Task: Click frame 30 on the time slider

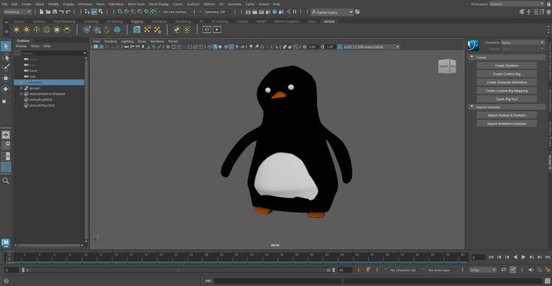Action: click(236, 257)
